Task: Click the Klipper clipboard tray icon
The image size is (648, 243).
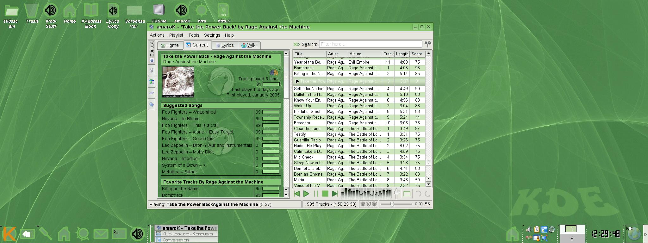Action: tap(537, 230)
